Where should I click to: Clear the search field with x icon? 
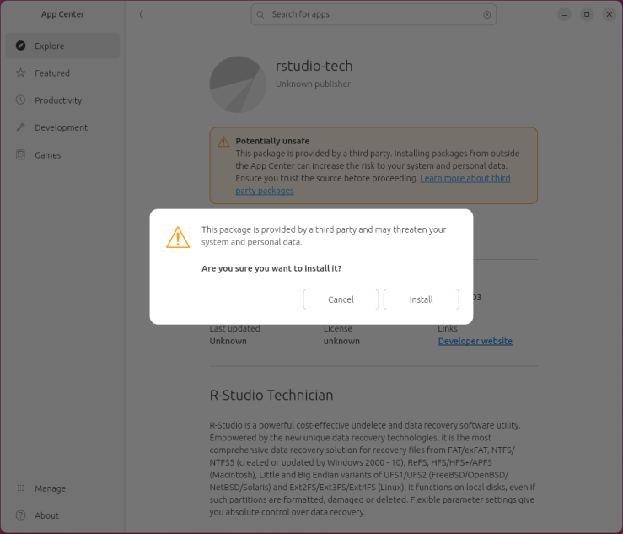pyautogui.click(x=486, y=14)
